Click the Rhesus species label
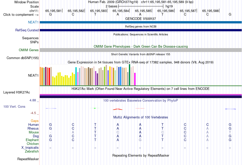The width and height of the screenshot is (242, 165). click(x=33, y=128)
